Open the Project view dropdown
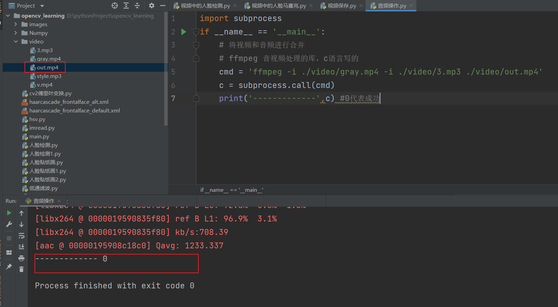The width and height of the screenshot is (558, 307). tap(42, 6)
